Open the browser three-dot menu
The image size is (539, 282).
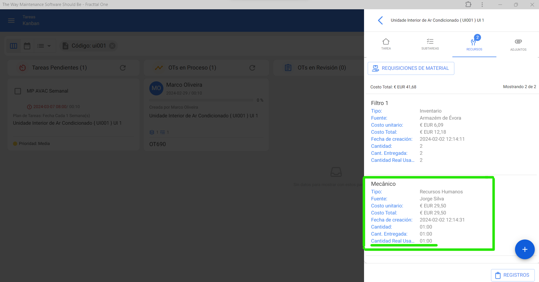(482, 5)
